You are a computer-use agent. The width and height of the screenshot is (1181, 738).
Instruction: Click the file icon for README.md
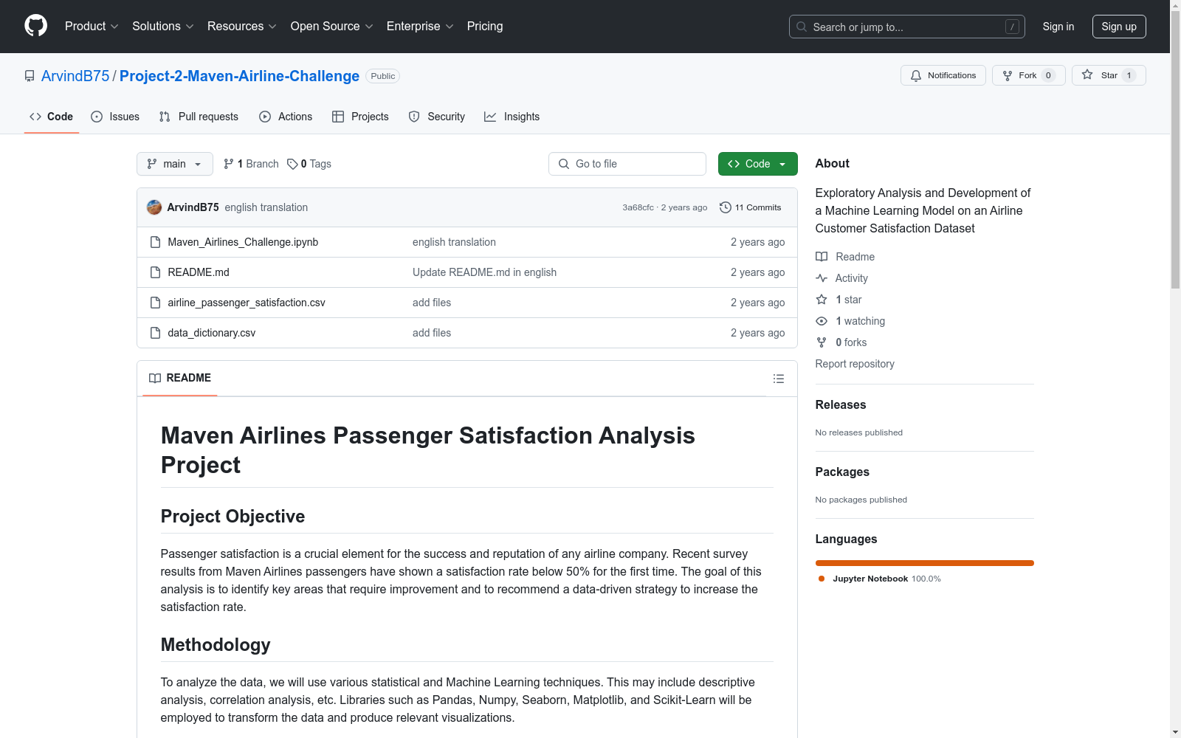[x=155, y=272]
